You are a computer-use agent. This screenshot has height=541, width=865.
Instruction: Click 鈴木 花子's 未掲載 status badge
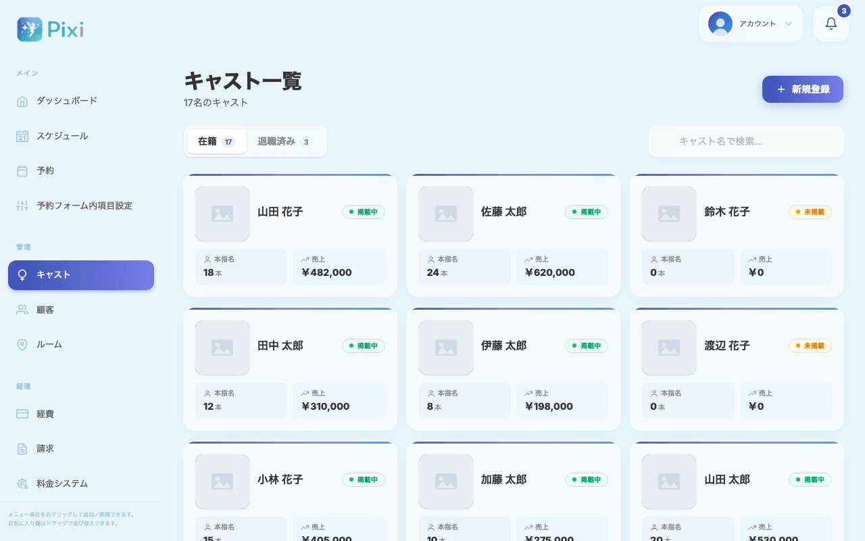click(810, 212)
